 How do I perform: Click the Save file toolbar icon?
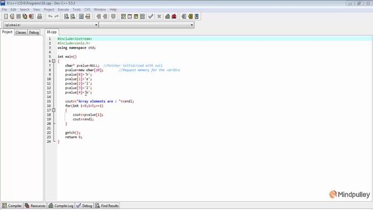[x=19, y=16]
